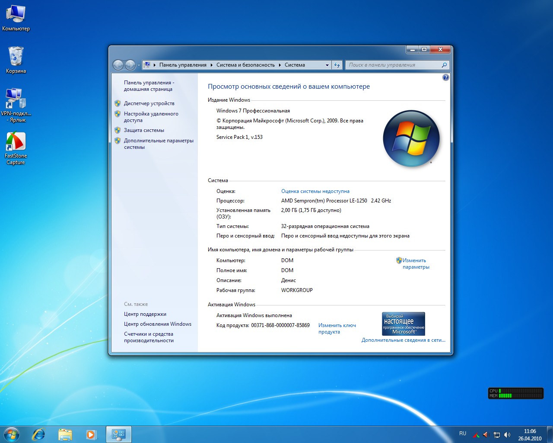This screenshot has width=553, height=443.
Task: Open Дополнительные параметры системы
Action: [x=159, y=144]
